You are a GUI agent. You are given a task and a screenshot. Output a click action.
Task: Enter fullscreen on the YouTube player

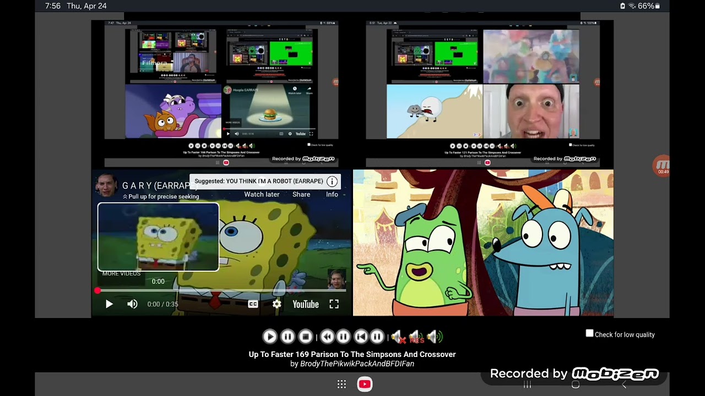pos(334,304)
